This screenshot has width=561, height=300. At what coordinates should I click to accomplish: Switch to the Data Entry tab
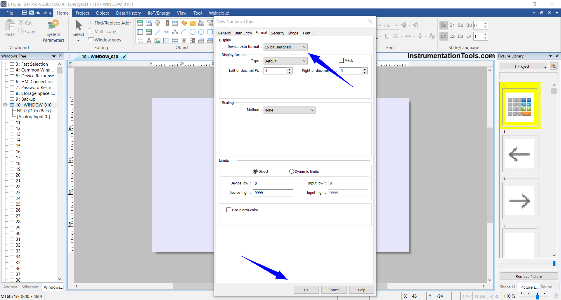tap(243, 33)
